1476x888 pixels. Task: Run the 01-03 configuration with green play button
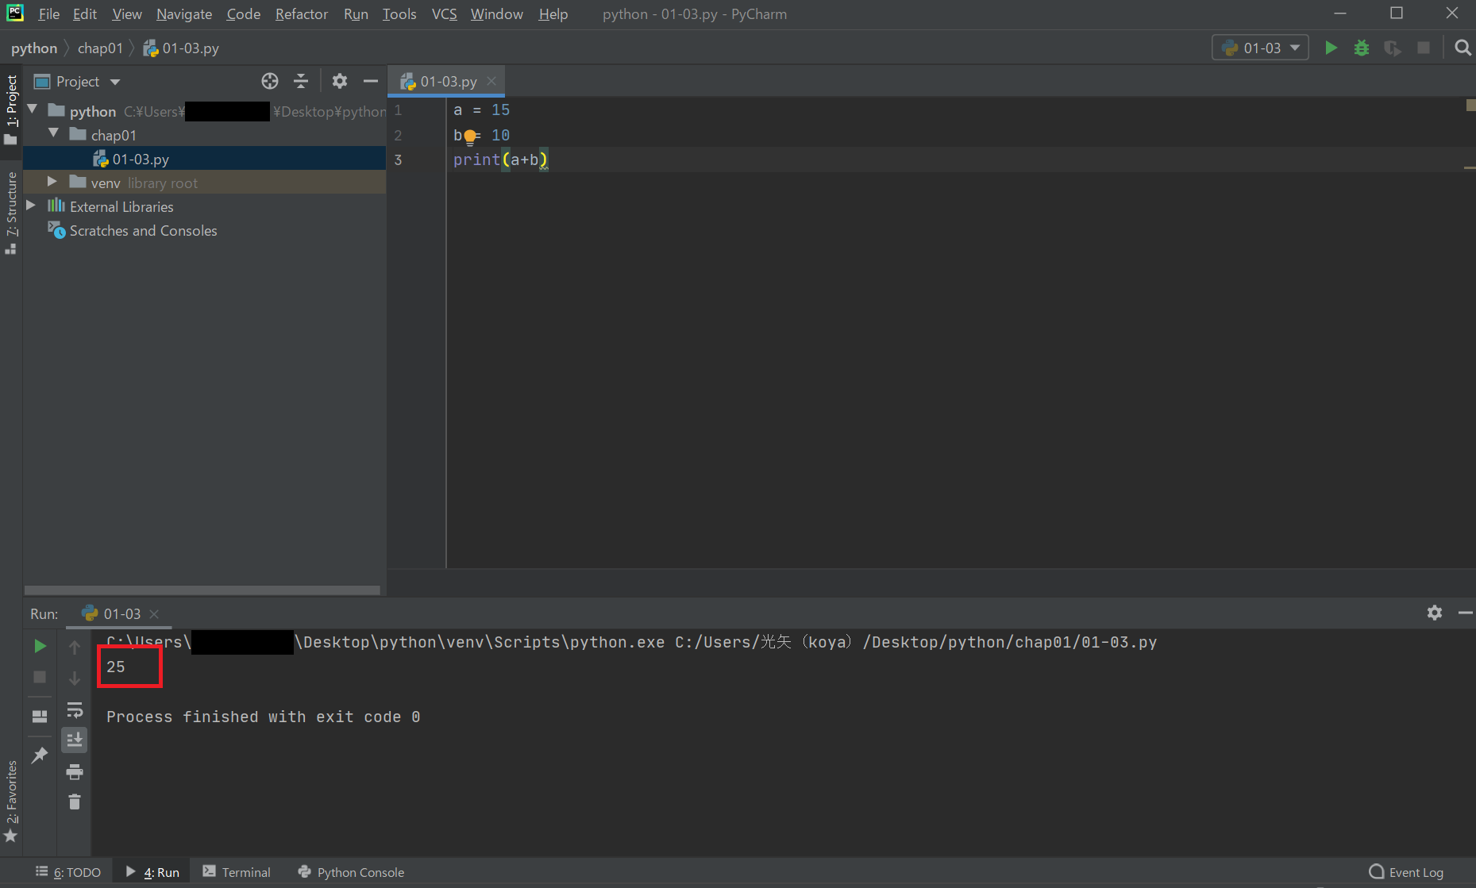(x=1331, y=48)
